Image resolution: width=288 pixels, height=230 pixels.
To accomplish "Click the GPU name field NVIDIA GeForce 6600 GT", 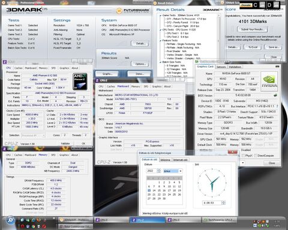I will click(x=237, y=74).
